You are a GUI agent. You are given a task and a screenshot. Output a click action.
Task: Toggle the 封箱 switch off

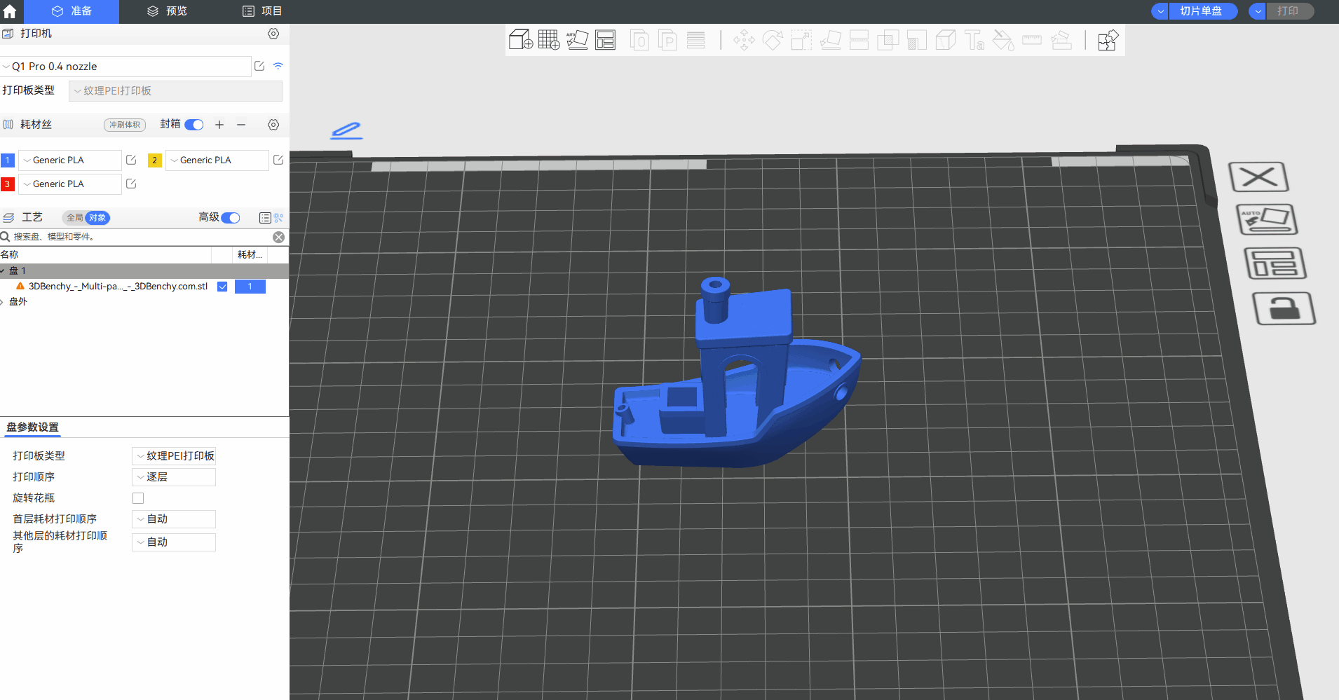coord(194,125)
